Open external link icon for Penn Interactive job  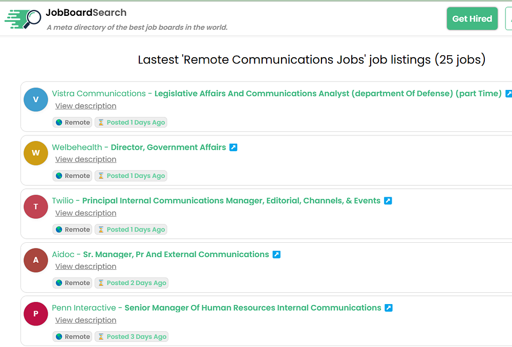click(x=389, y=308)
